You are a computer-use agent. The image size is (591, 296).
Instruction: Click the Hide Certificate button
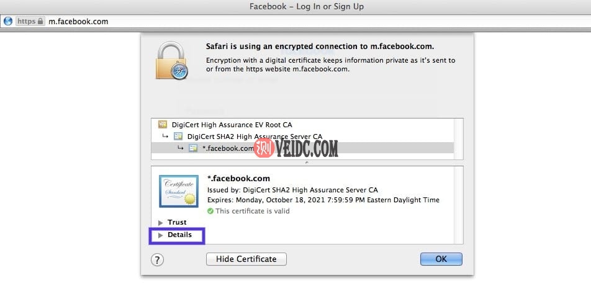point(246,259)
